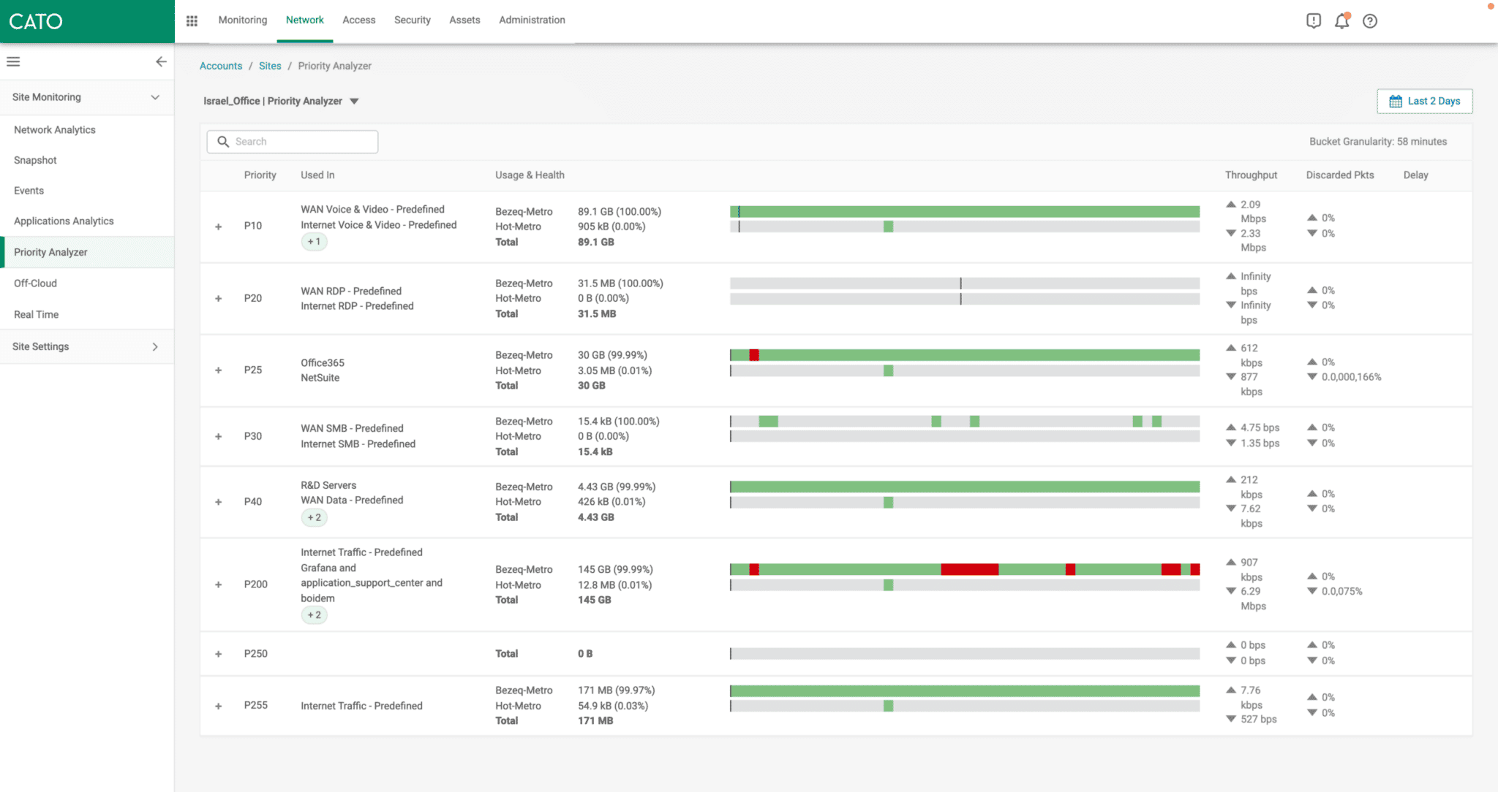This screenshot has width=1498, height=792.
Task: Navigate to Accounts via the breadcrumb
Action: tap(220, 66)
